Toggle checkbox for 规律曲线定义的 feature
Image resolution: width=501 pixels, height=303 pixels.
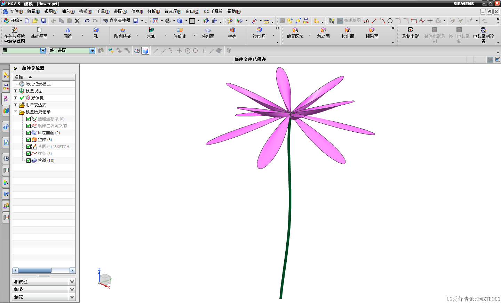(29, 126)
